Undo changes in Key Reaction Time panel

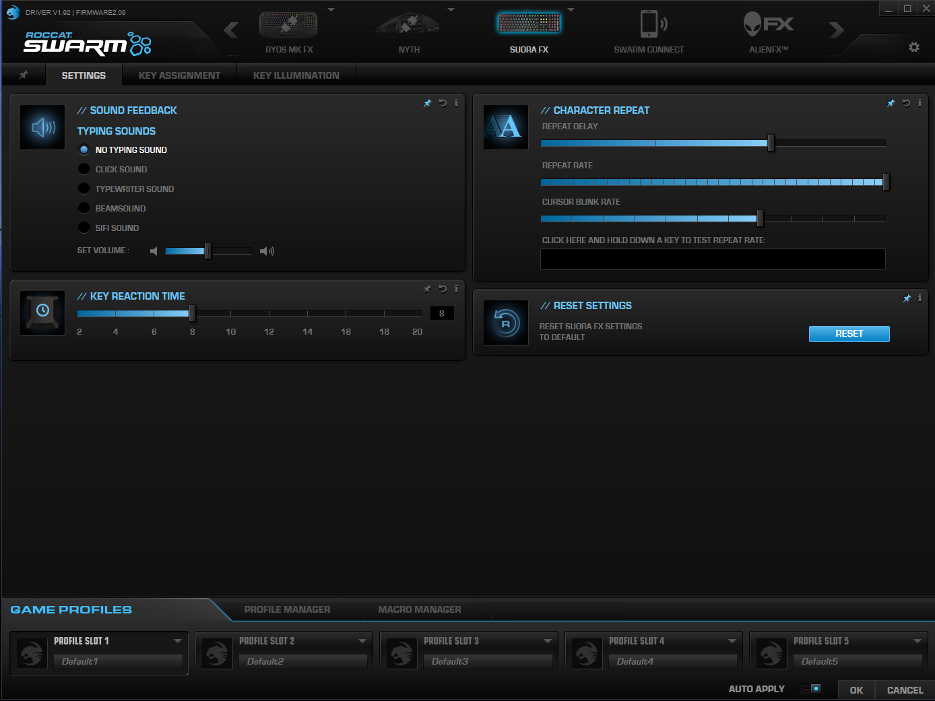(443, 289)
